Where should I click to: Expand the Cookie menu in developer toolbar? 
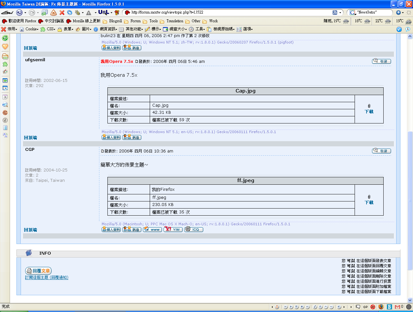click(x=32, y=29)
